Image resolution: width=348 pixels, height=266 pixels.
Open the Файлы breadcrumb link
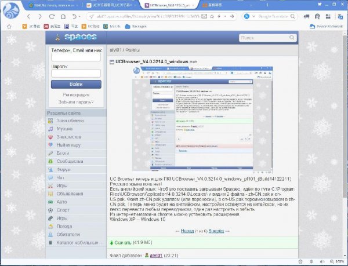(132, 50)
